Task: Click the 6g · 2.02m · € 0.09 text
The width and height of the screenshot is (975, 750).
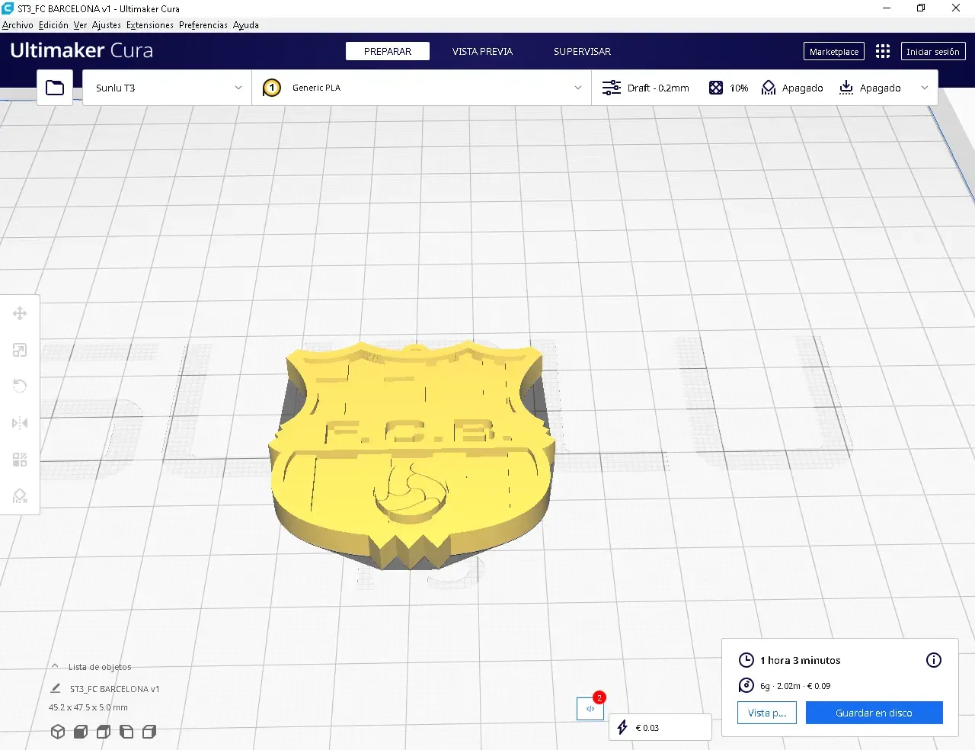Action: click(795, 686)
